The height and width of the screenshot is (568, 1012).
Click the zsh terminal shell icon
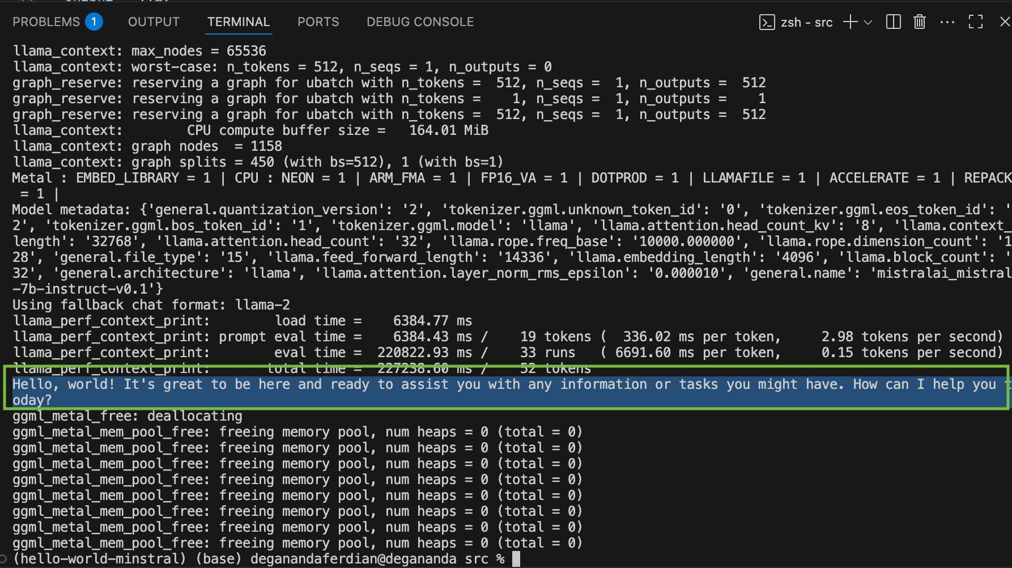(x=767, y=22)
